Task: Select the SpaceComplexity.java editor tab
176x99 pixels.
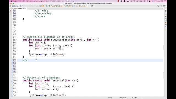Action: [19, 9]
